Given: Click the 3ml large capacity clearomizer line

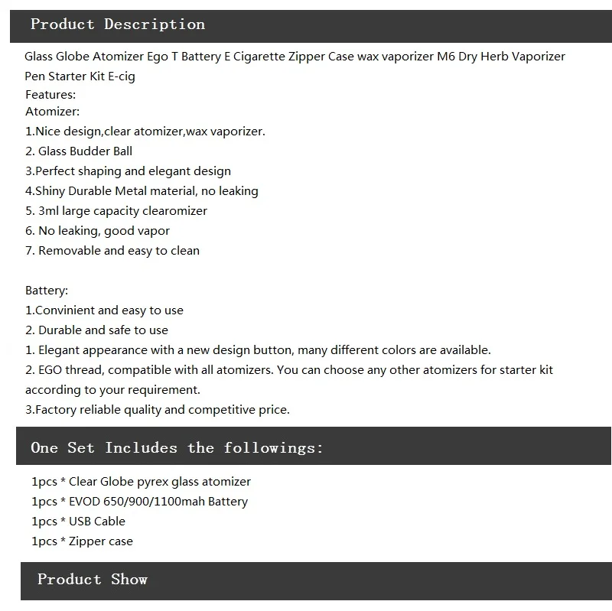Looking at the screenshot, I should coord(116,211).
